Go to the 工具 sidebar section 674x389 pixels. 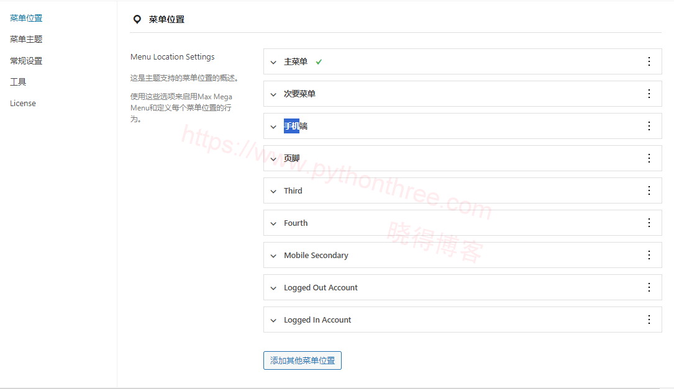(x=18, y=82)
